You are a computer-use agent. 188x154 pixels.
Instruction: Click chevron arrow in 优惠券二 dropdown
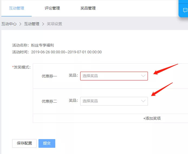coord(143,101)
